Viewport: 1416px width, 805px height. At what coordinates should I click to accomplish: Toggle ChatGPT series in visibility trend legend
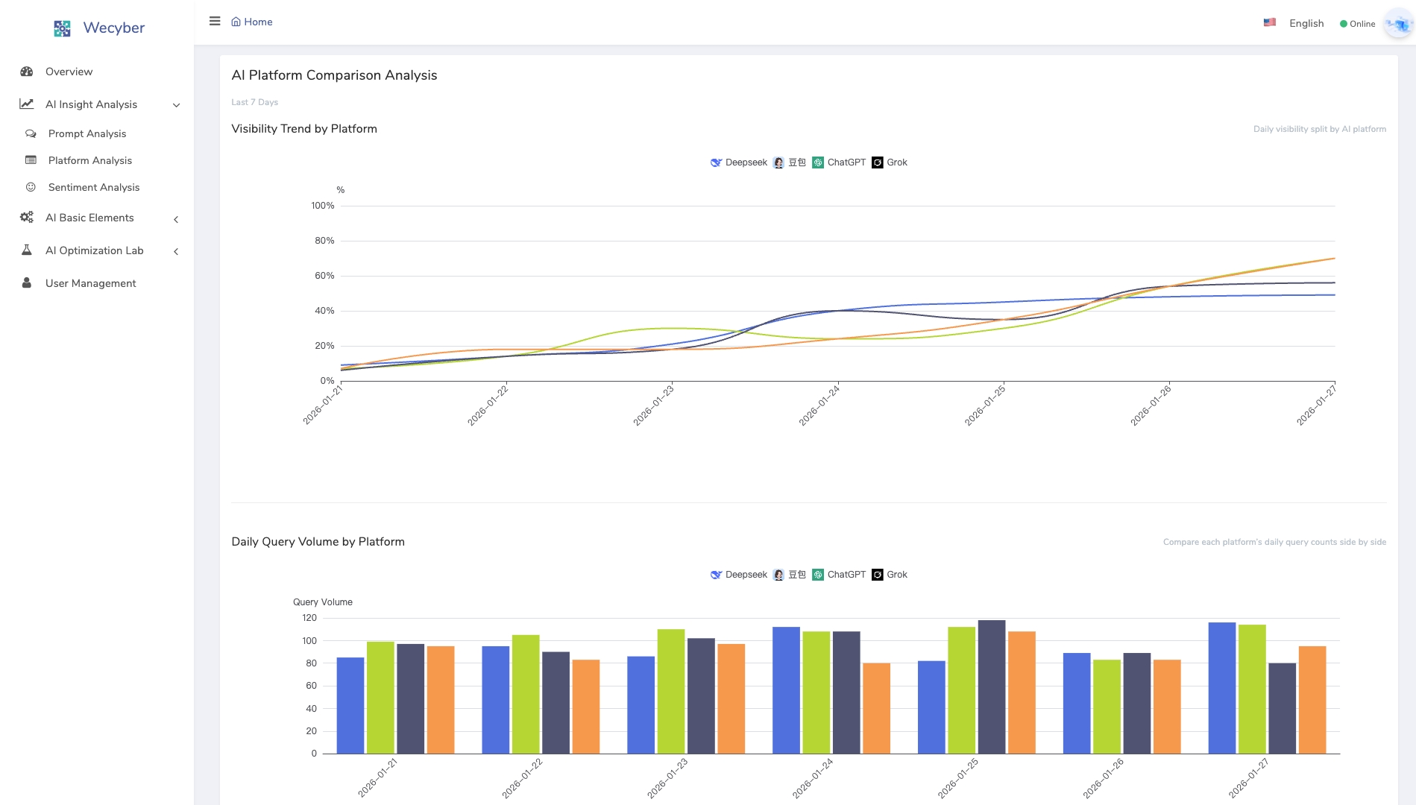[x=839, y=162]
